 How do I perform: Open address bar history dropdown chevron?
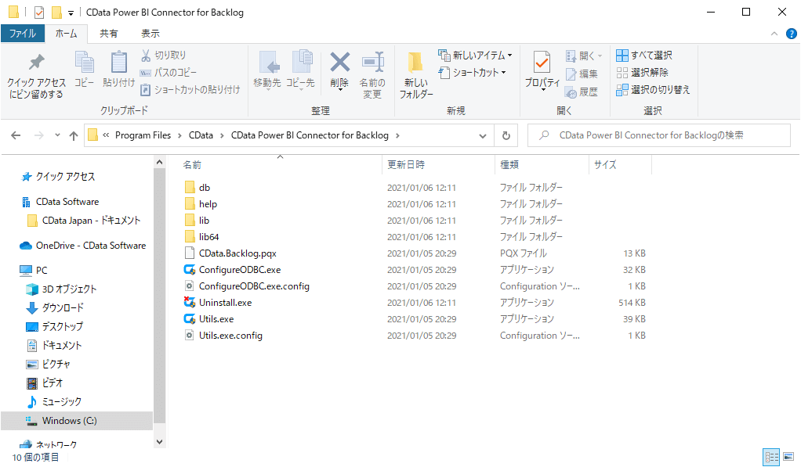coord(483,135)
